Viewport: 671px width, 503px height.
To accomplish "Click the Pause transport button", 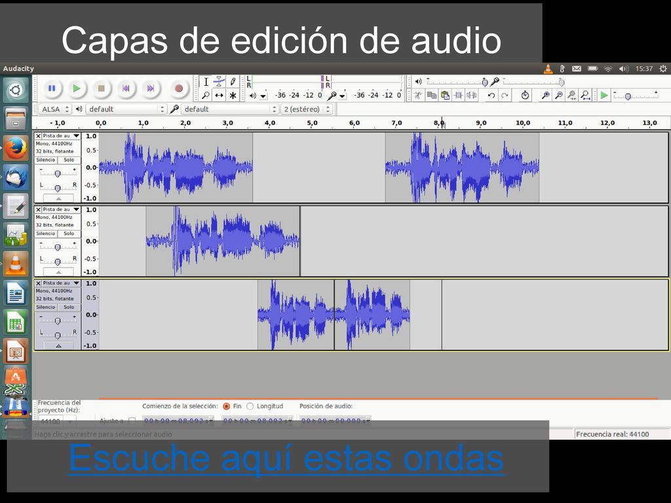I will [x=52, y=88].
